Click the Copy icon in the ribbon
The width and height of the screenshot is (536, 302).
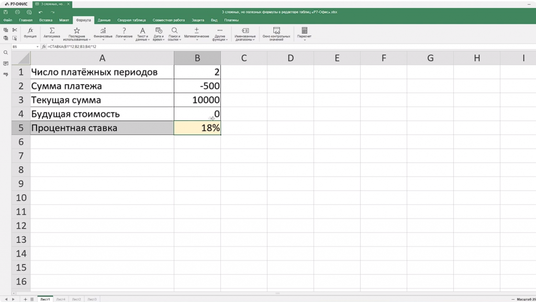[6, 30]
